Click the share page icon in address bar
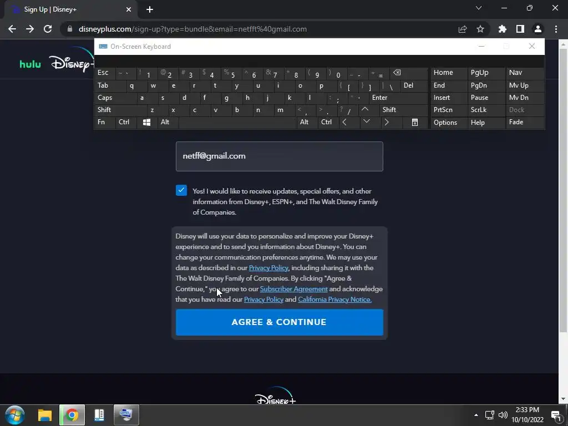Screen dimensions: 568x426 [x=463, y=29]
